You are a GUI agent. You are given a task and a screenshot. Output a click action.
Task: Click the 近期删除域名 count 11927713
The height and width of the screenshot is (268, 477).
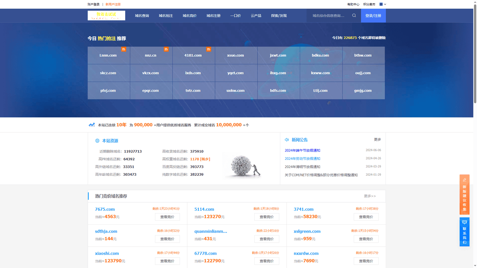click(133, 152)
